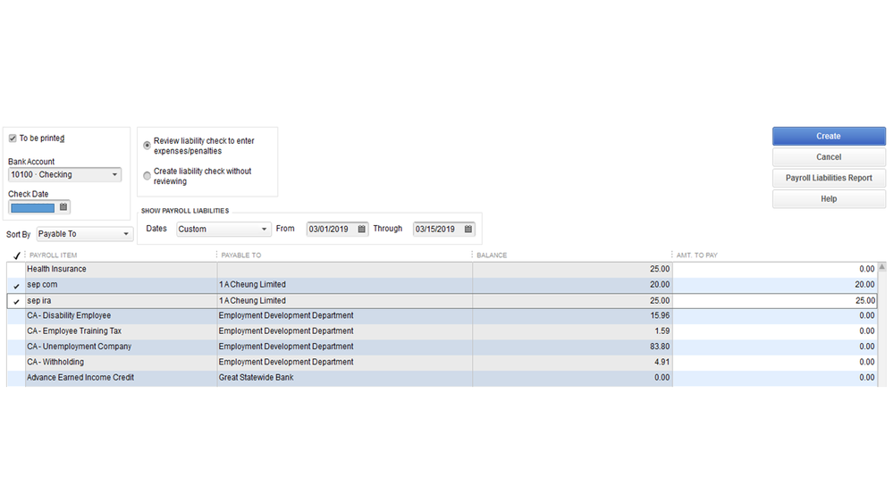Viewport: 893px width, 502px height.
Task: Uncheck the sep ira payroll item
Action: click(x=16, y=301)
